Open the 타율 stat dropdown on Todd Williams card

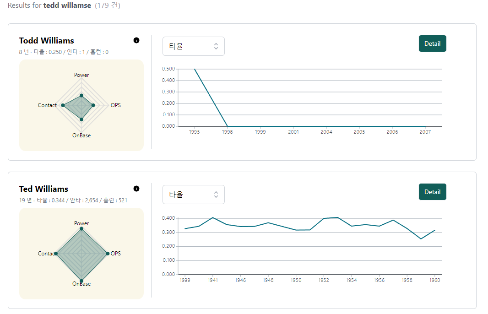(x=193, y=46)
